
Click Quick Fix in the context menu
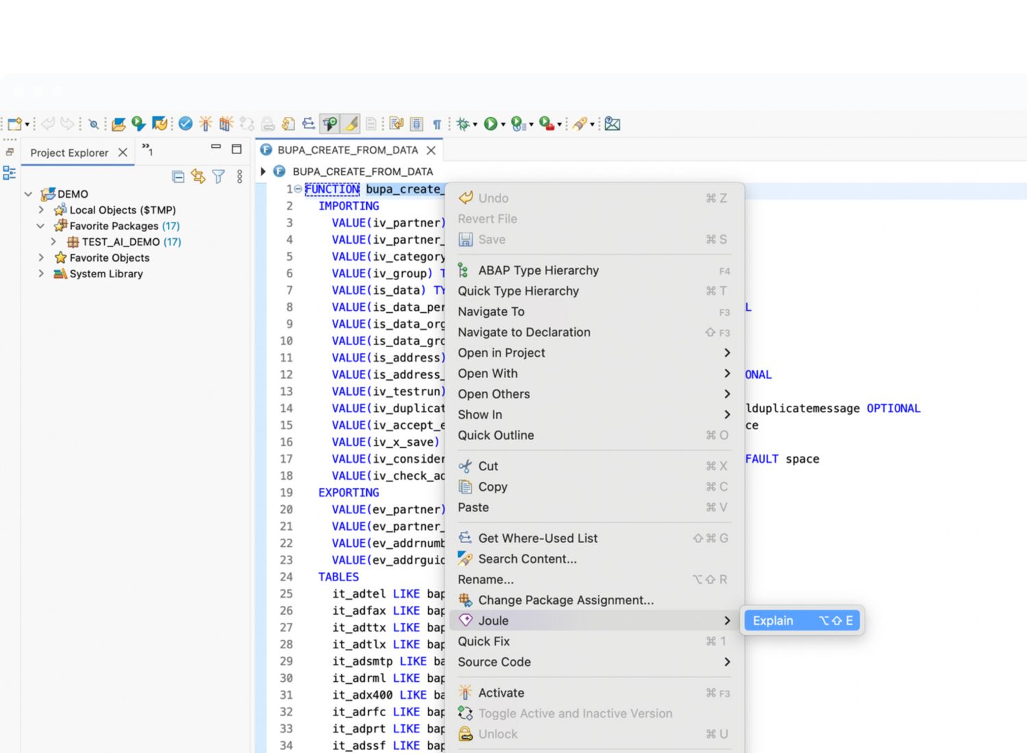pos(484,641)
